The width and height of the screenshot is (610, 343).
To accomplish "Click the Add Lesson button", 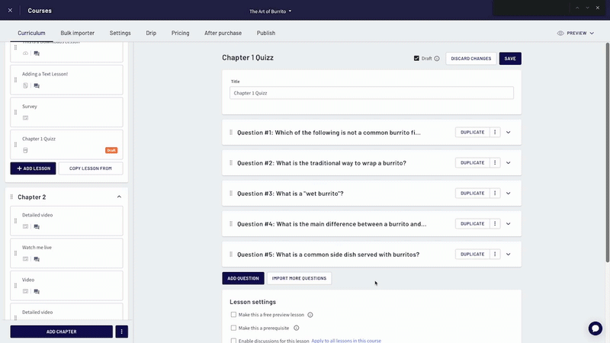I will tap(33, 168).
